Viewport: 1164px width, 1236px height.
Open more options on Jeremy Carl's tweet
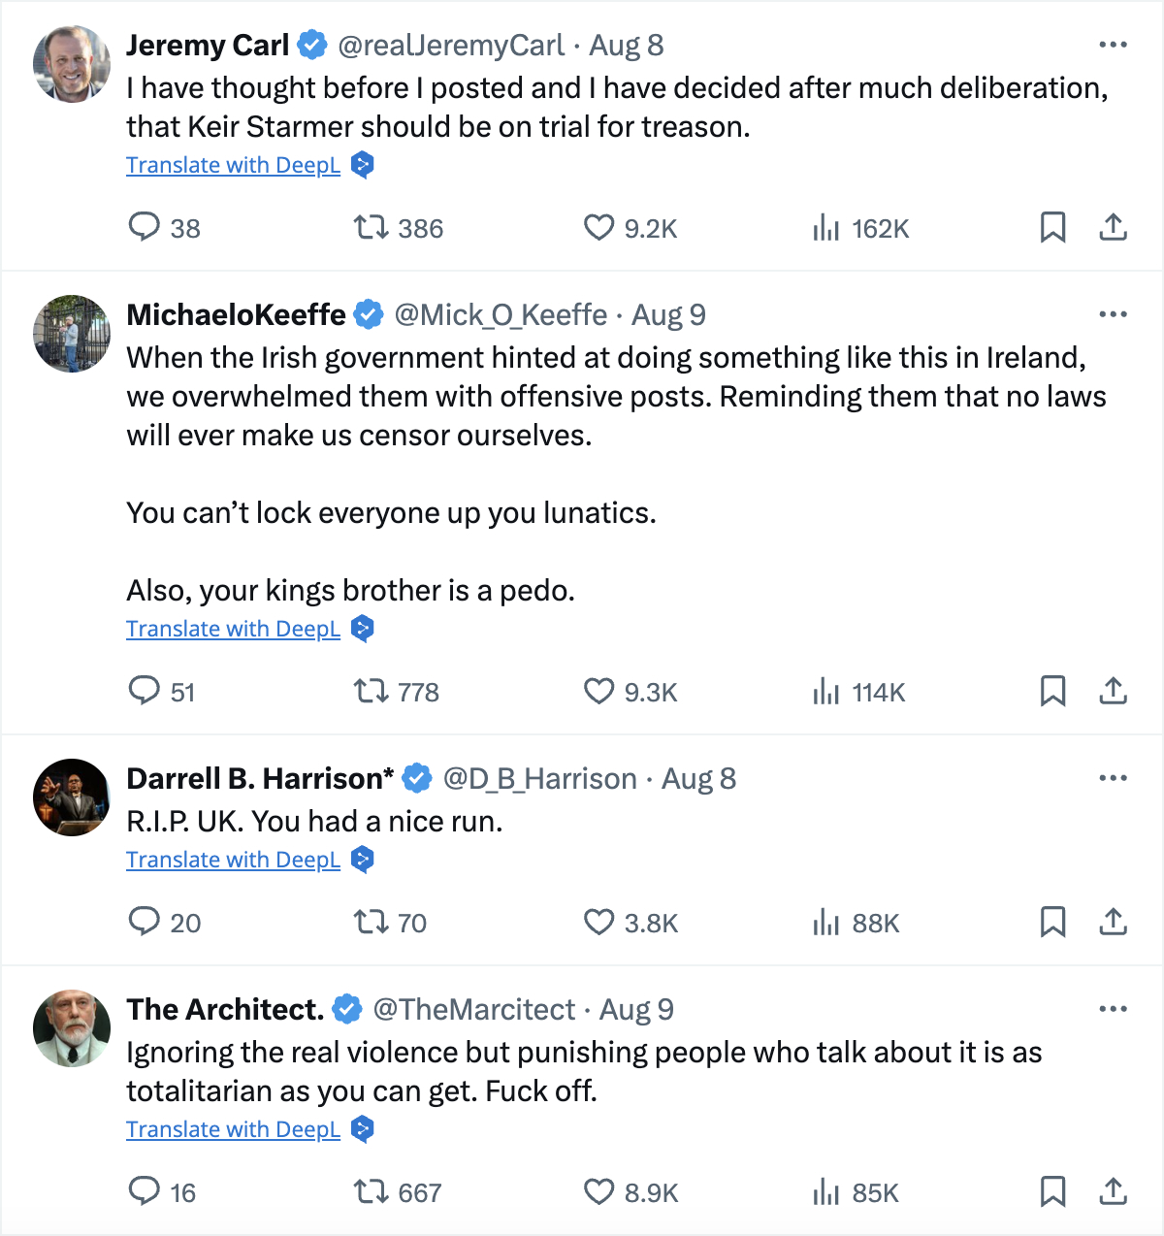pos(1113,45)
